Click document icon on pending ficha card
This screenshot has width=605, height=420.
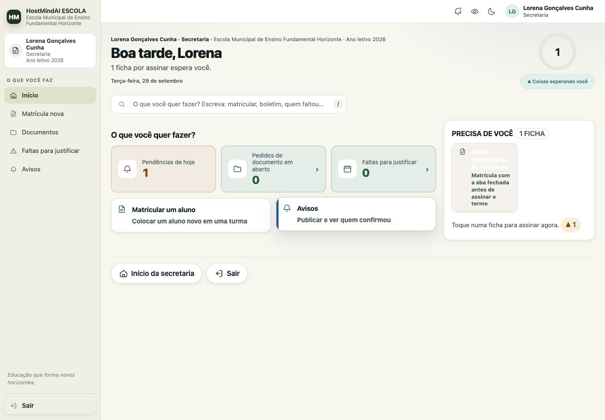[463, 152]
